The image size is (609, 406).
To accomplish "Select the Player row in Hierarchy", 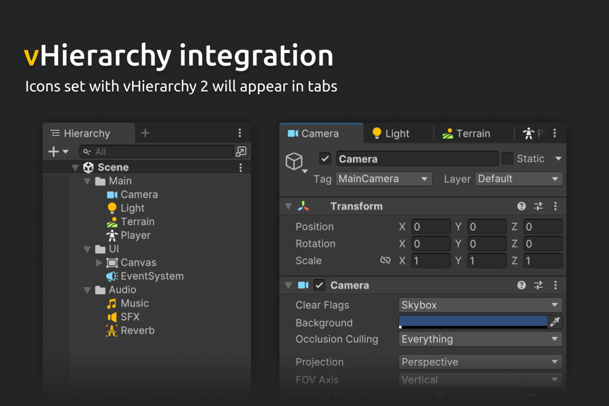I will click(x=147, y=235).
